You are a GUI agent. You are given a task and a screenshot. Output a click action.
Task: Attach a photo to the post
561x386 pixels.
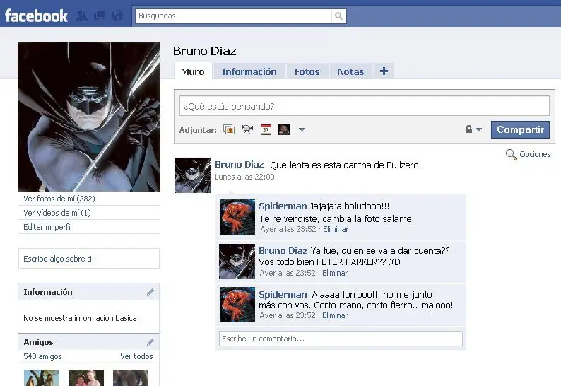coord(229,129)
